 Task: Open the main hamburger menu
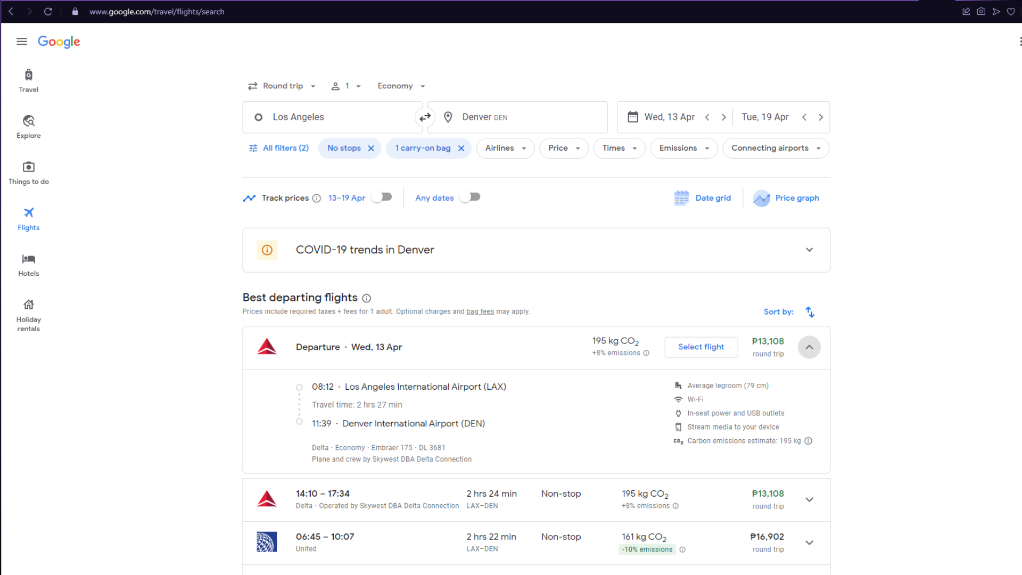coord(22,42)
